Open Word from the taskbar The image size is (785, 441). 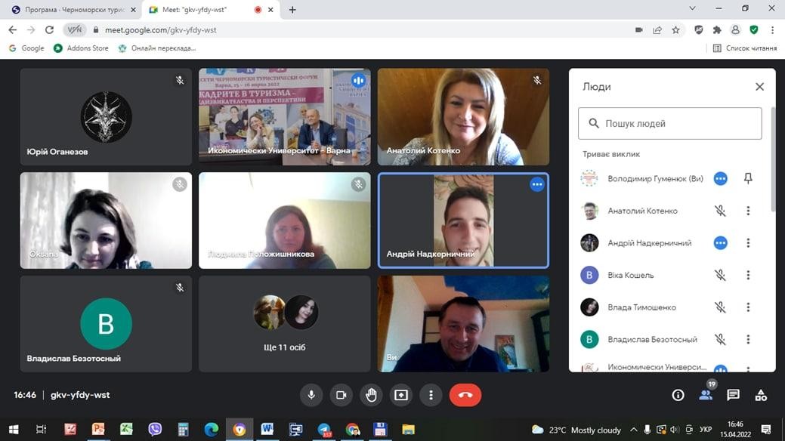click(x=267, y=429)
